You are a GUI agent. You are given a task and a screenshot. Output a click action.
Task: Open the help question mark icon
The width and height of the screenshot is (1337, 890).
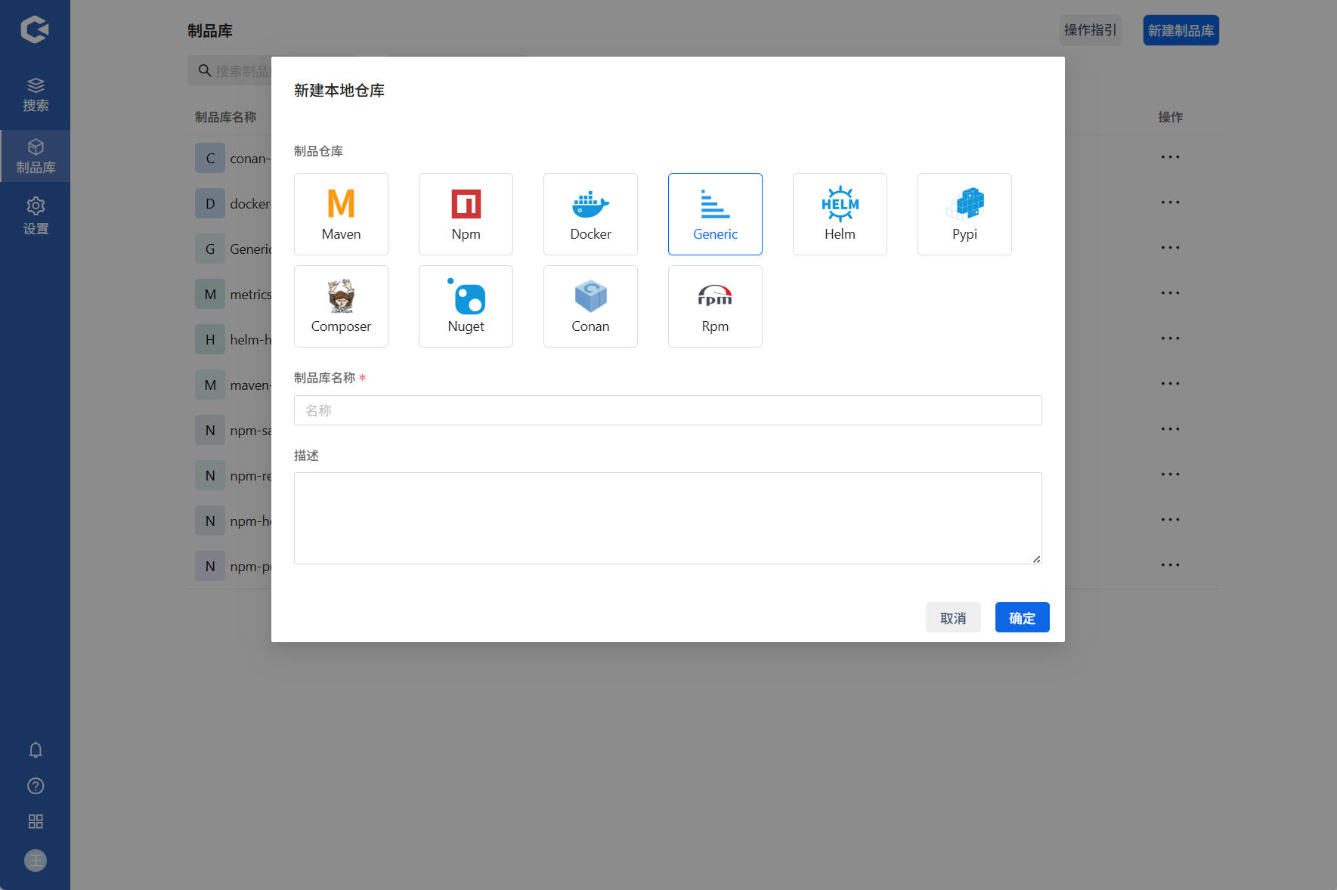tap(36, 786)
